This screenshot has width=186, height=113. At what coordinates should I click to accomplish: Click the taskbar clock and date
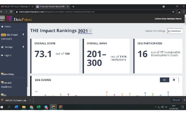(174, 107)
